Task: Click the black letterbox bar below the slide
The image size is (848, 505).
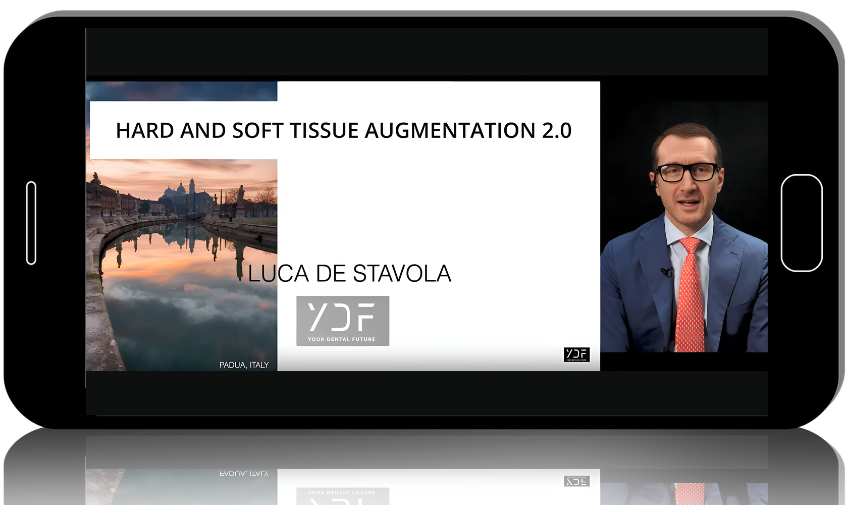Action: [x=427, y=393]
